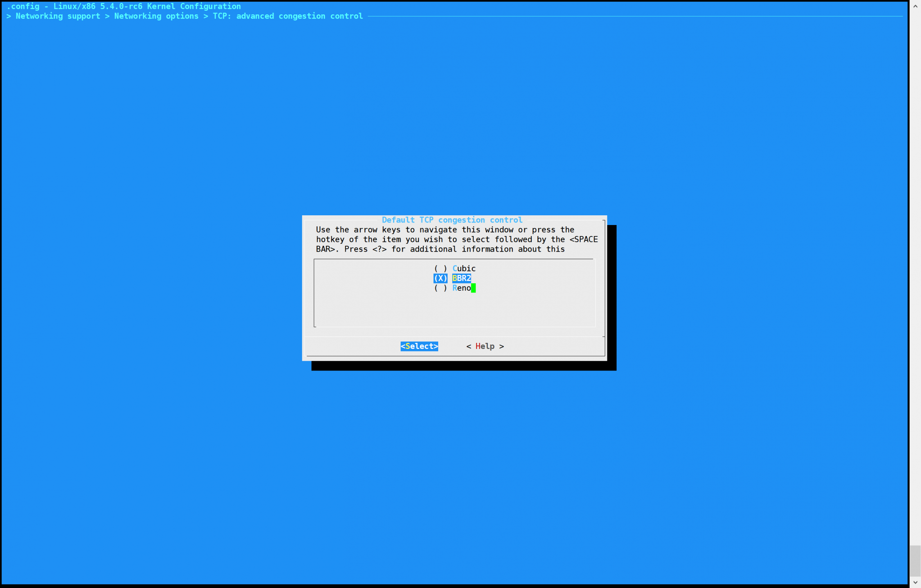This screenshot has height=588, width=921.
Task: Choose the Reno radio option parentheses
Action: click(440, 288)
